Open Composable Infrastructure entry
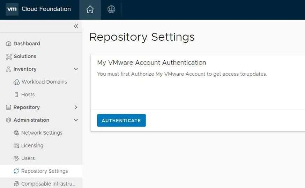 pyautogui.click(x=48, y=184)
